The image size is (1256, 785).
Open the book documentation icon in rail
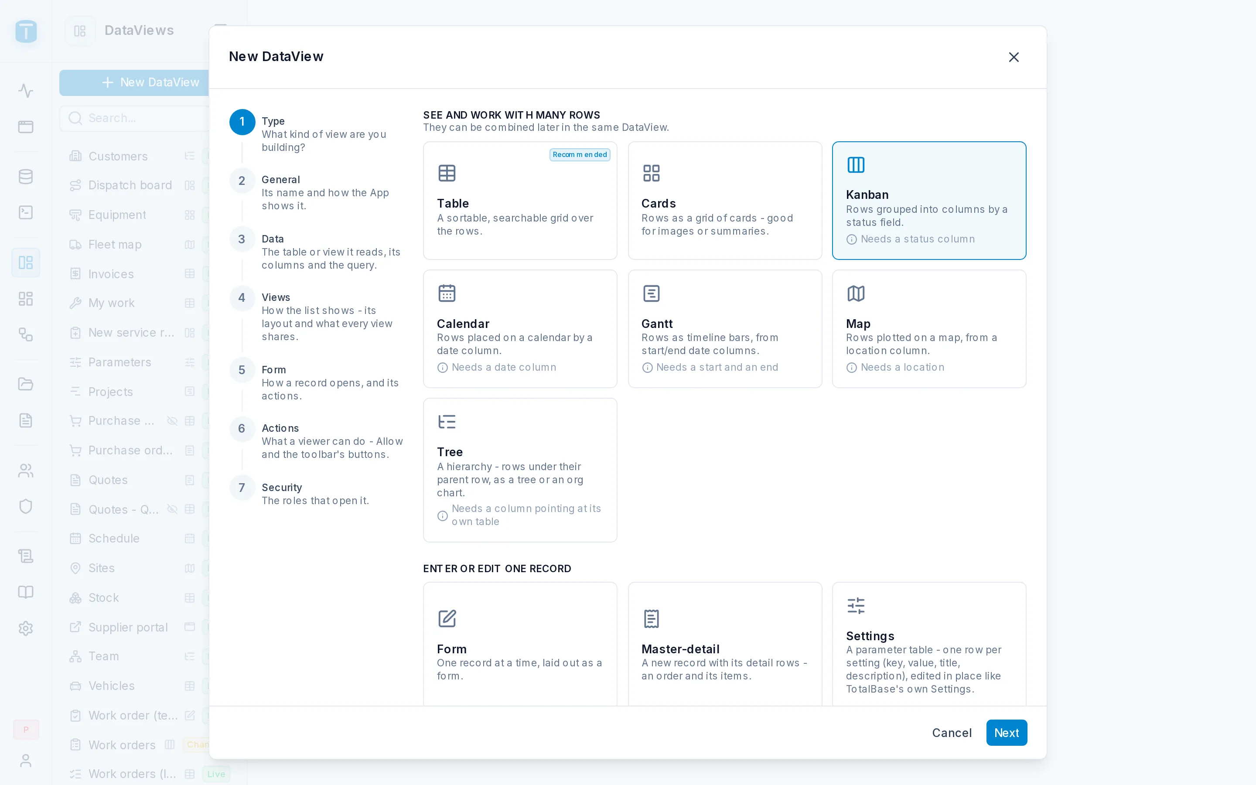point(25,592)
